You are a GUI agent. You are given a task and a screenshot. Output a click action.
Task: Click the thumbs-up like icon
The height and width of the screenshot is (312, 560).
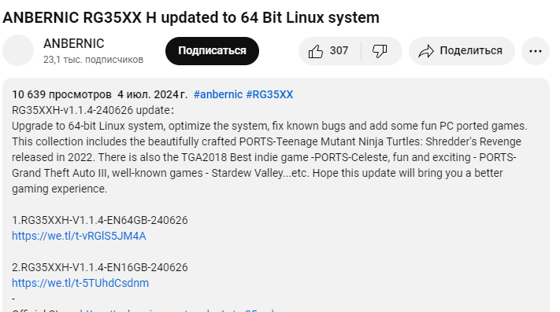(x=316, y=51)
